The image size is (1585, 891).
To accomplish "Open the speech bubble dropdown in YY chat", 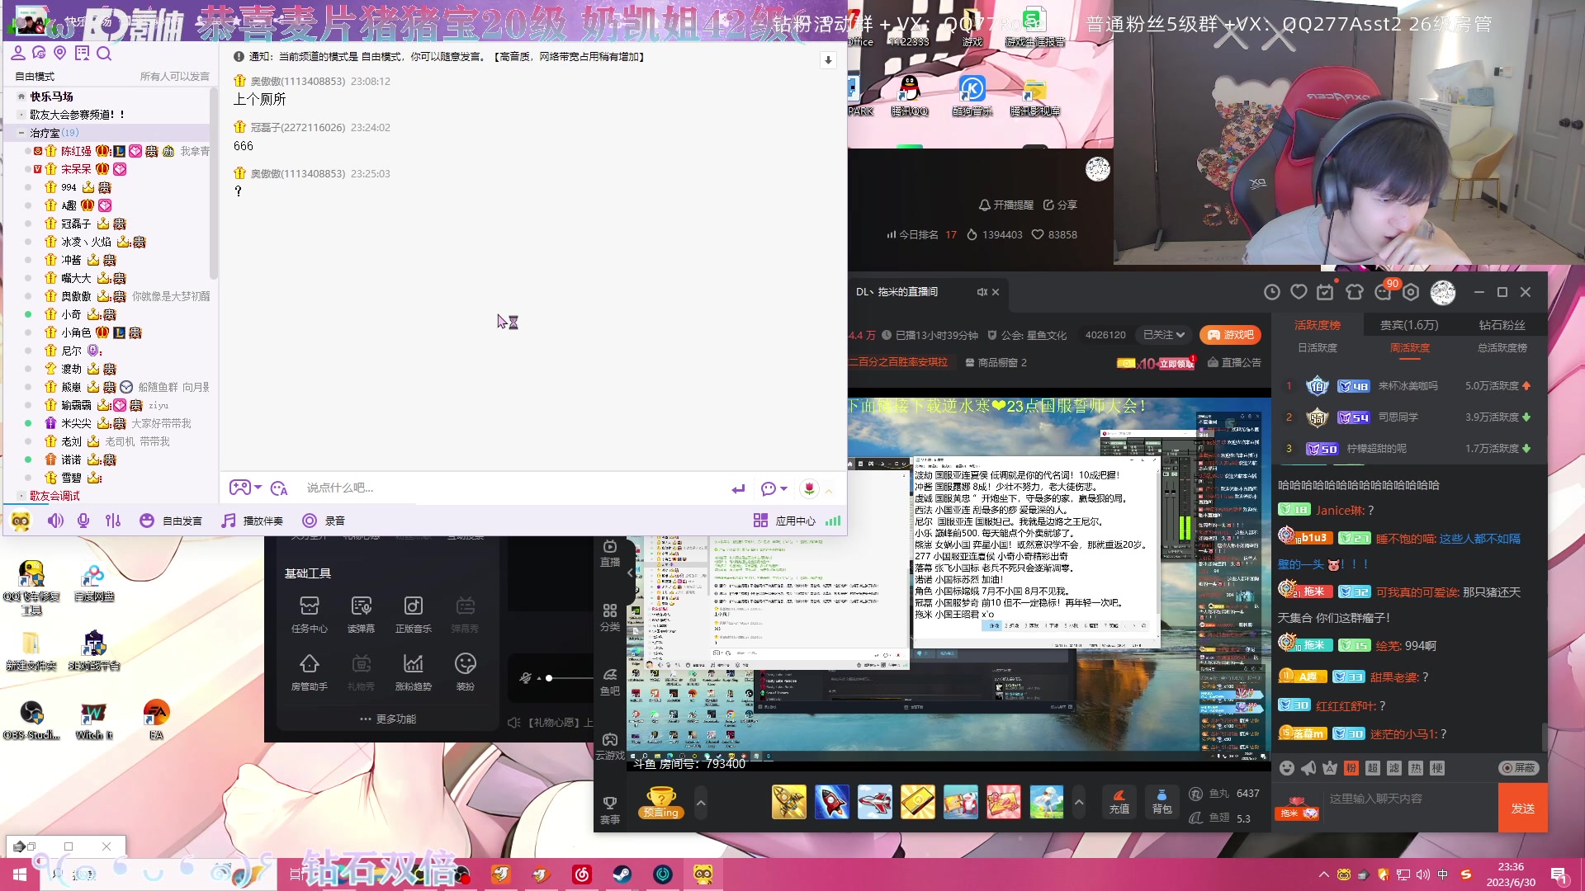I will point(774,488).
